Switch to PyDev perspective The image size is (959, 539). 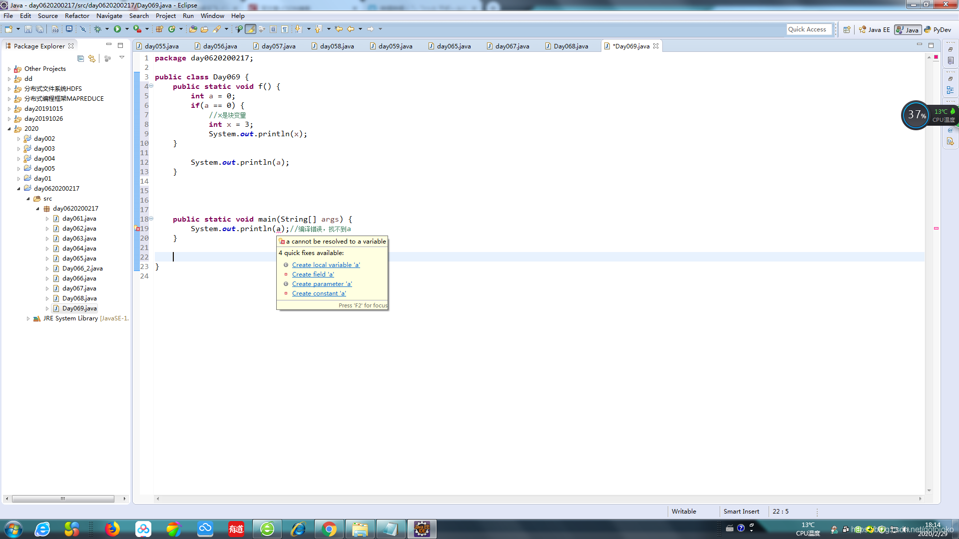(938, 30)
